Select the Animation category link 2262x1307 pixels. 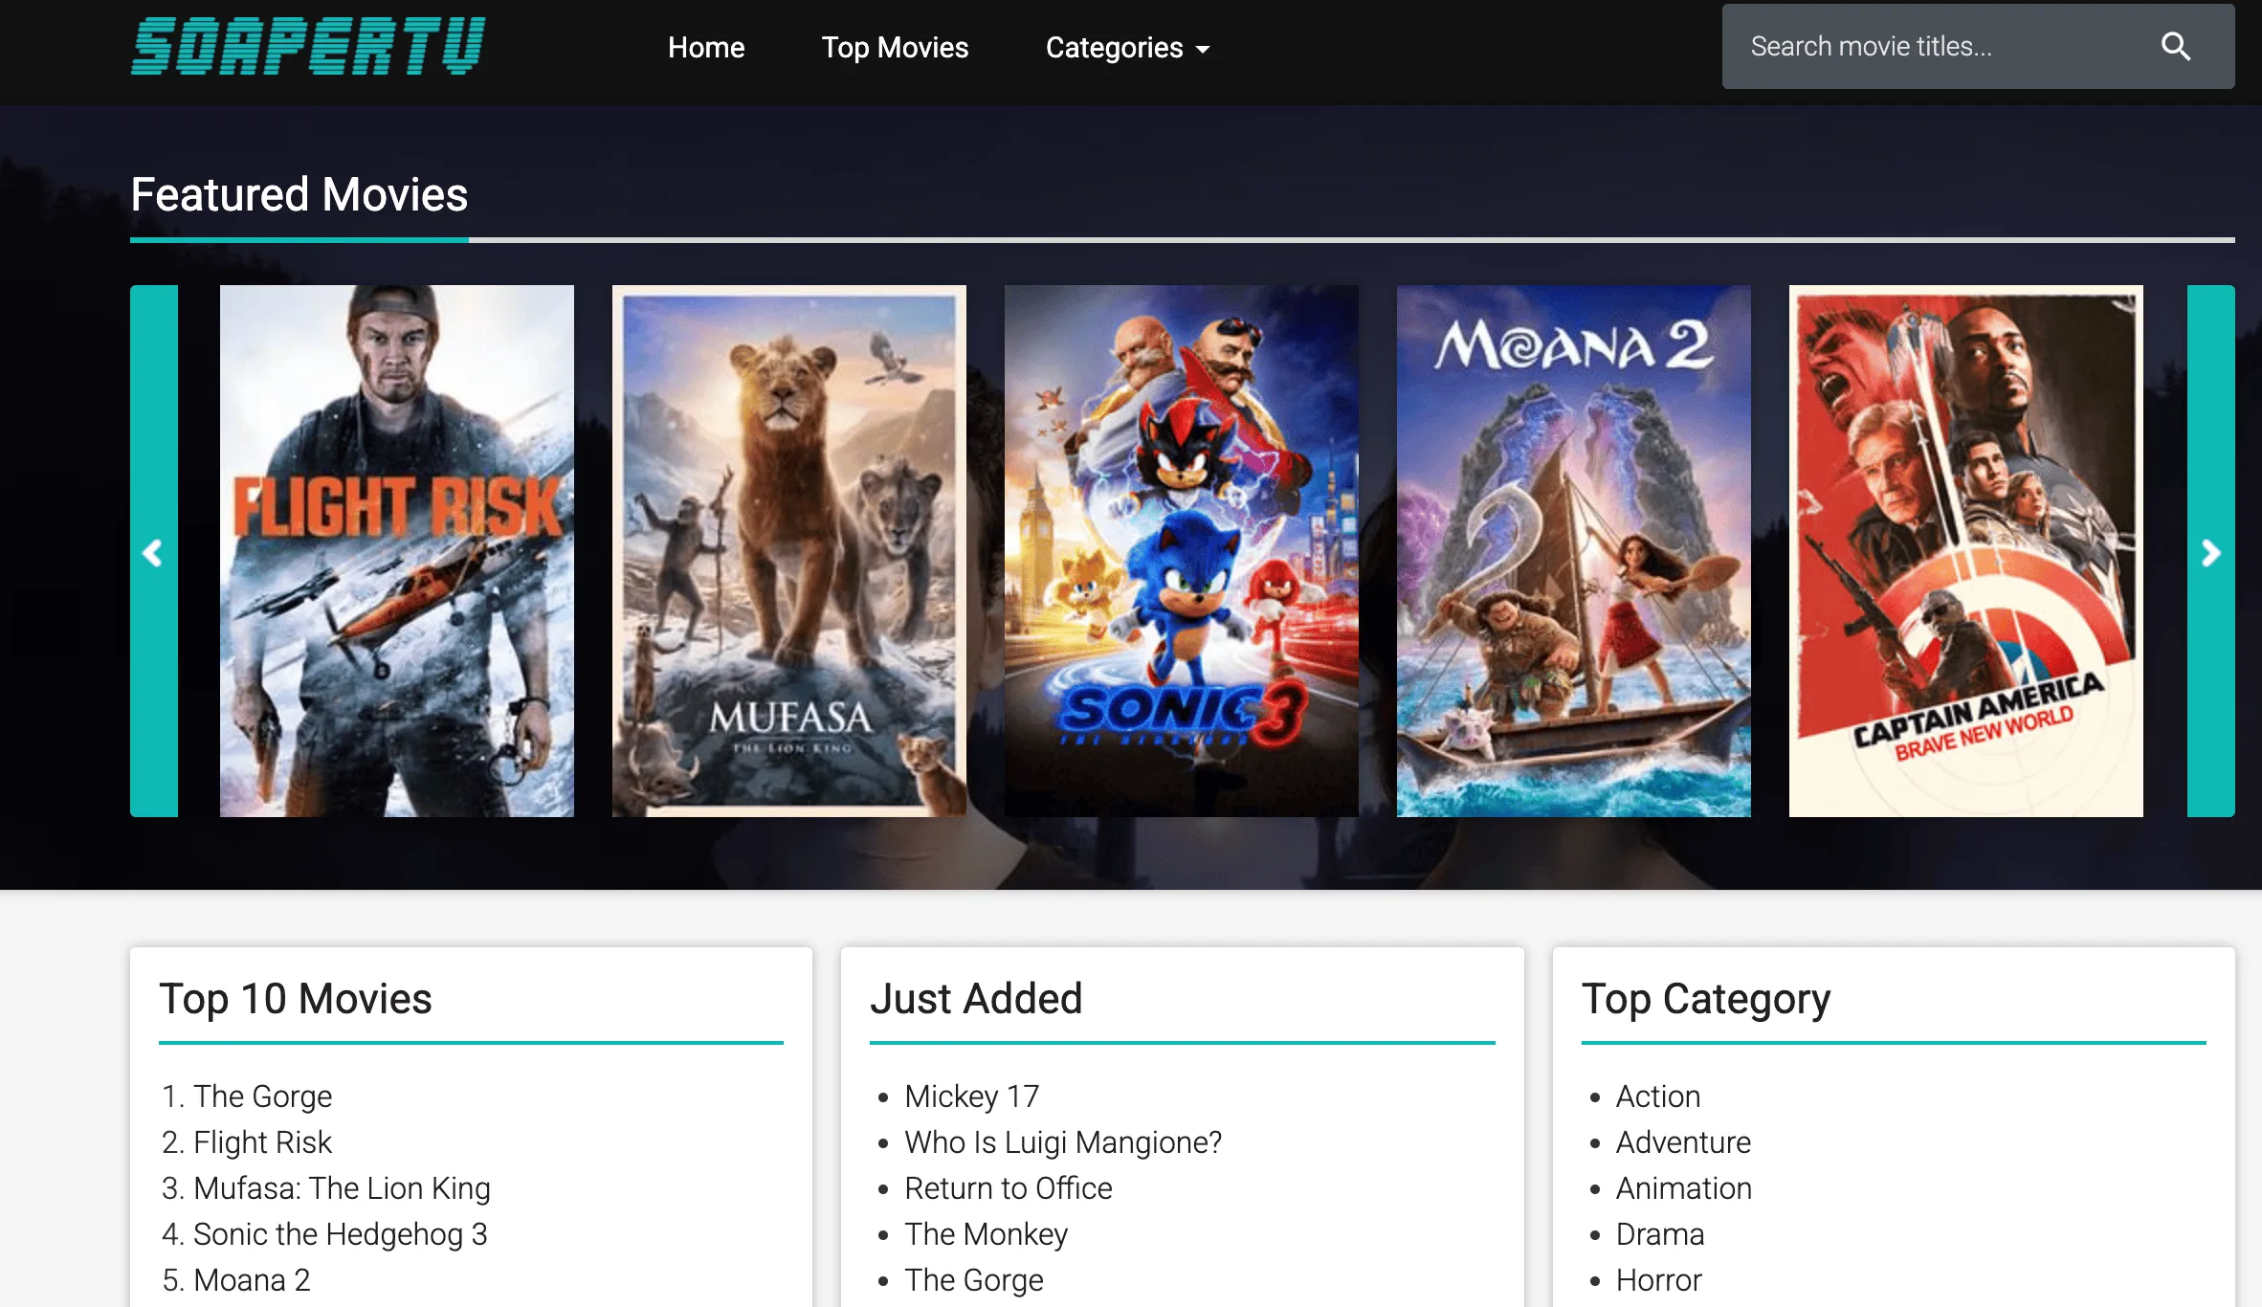tap(1683, 1188)
